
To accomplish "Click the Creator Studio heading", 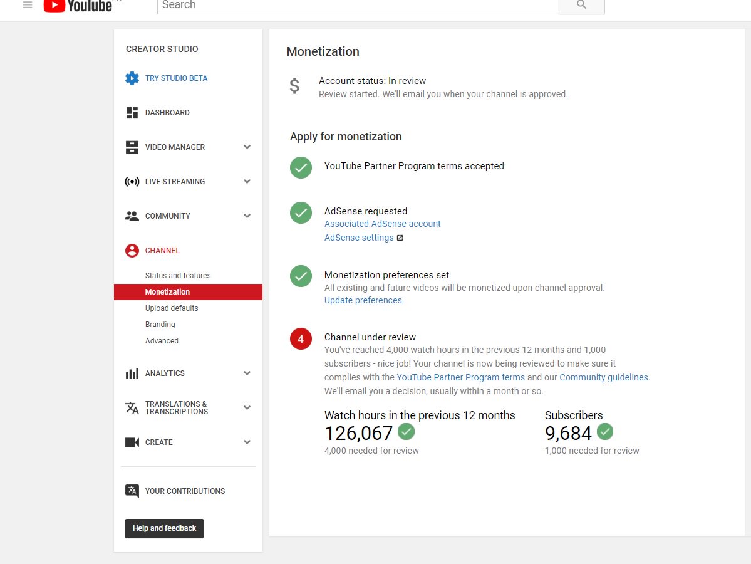I will tap(162, 49).
